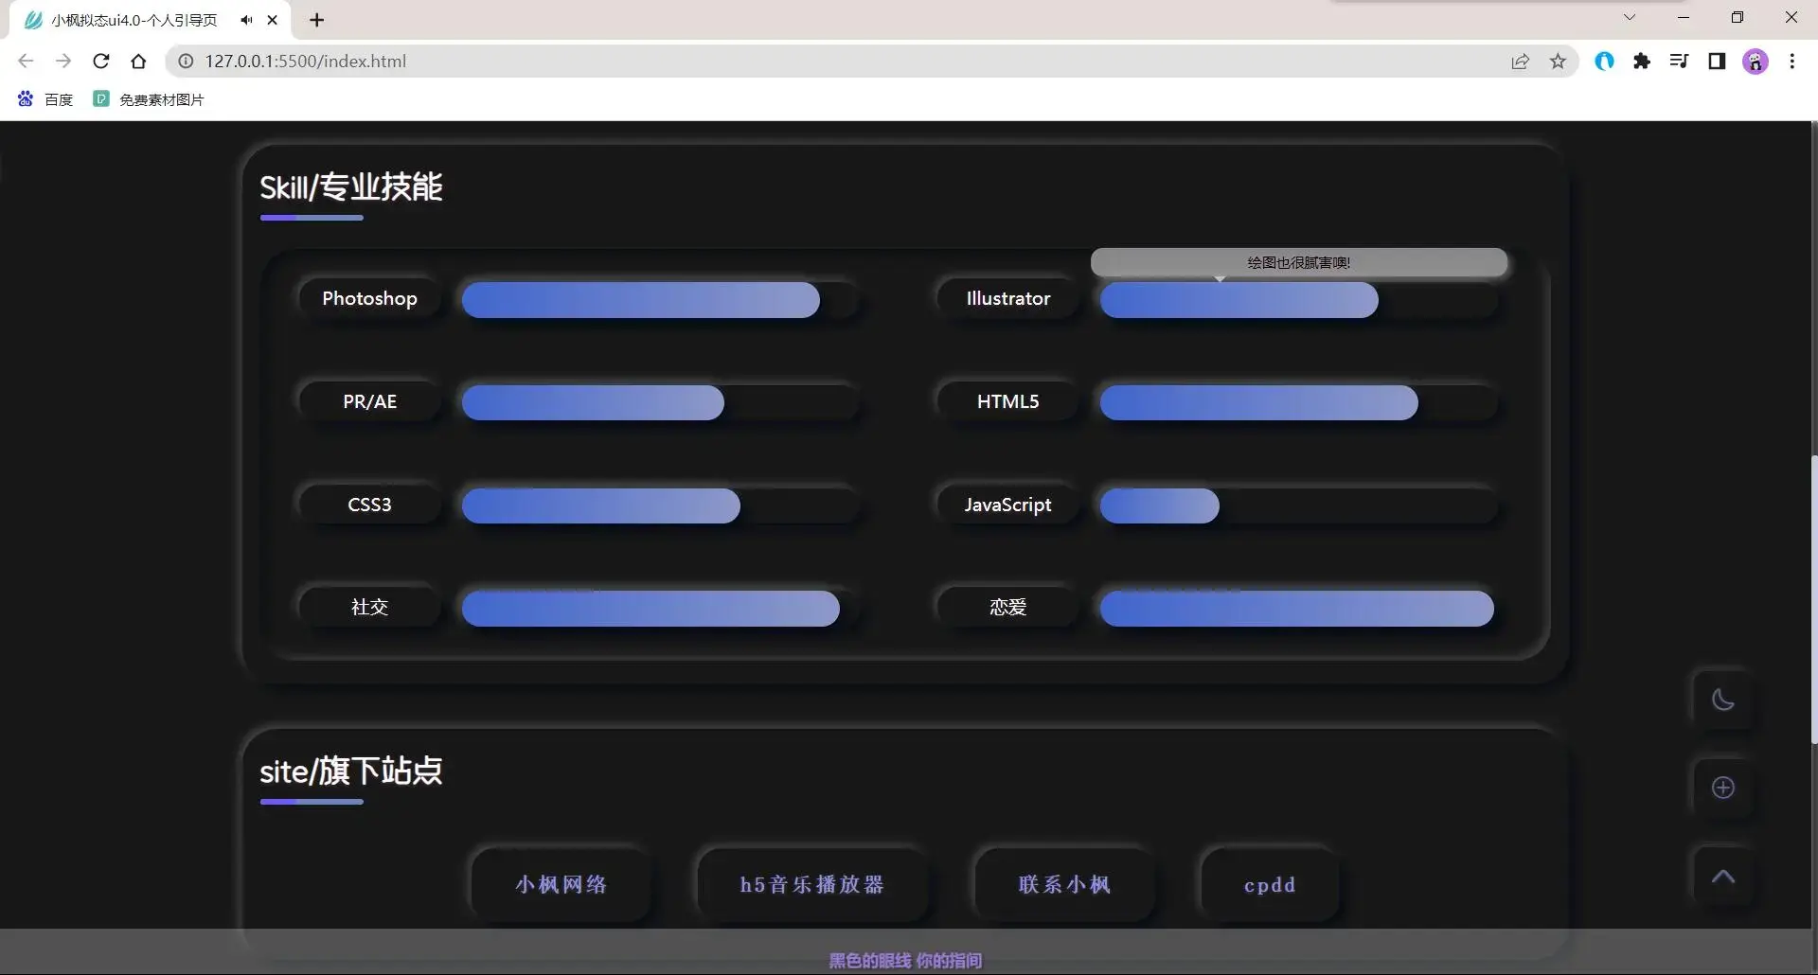1818x975 pixels.
Task: Click the plus icon on the right sidebar
Action: click(x=1722, y=788)
